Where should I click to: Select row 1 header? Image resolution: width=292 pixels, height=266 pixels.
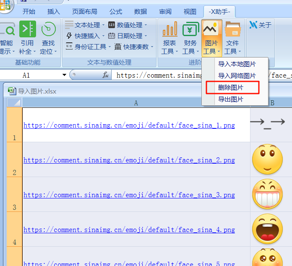pos(15,125)
